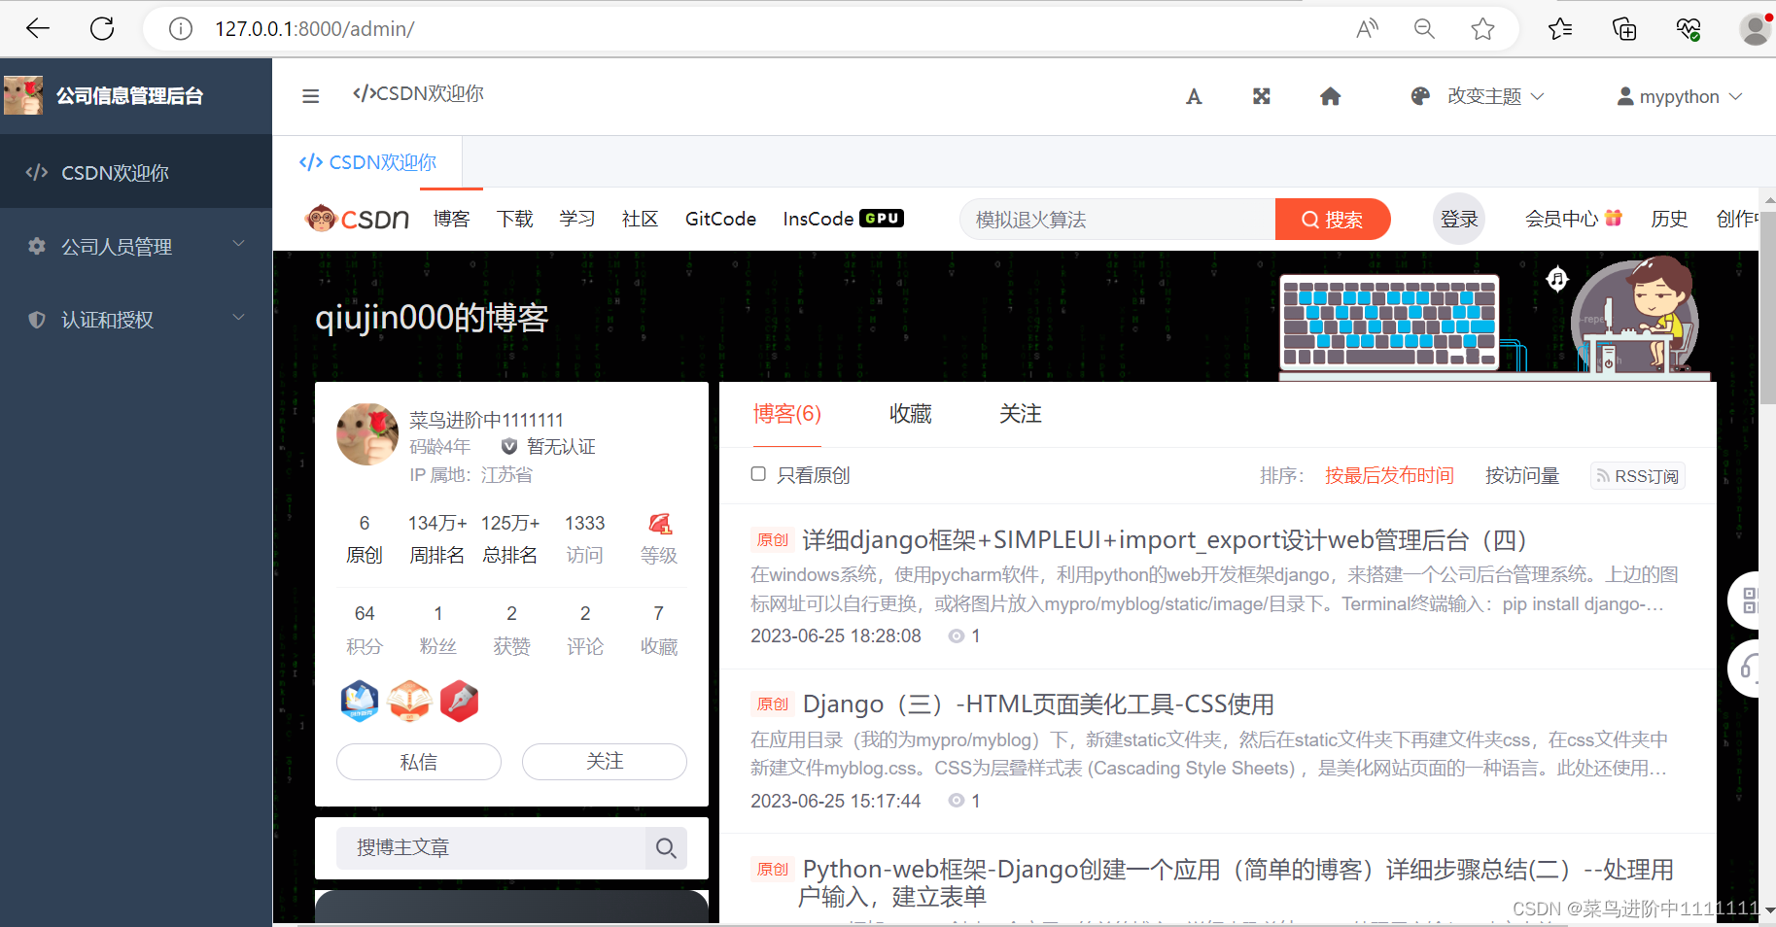Click the magnifier in the 搜博主文章 search box
The width and height of the screenshot is (1776, 927).
(x=666, y=847)
